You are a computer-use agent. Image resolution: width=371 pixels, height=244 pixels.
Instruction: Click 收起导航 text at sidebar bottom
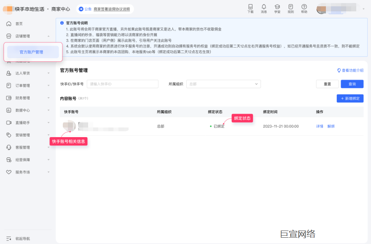[x=23, y=239]
